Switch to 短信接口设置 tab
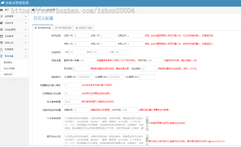241x147 pixels. coord(84,28)
